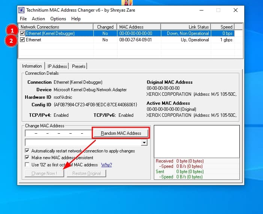
Task: Open the Action menu
Action: pyautogui.click(x=38, y=19)
